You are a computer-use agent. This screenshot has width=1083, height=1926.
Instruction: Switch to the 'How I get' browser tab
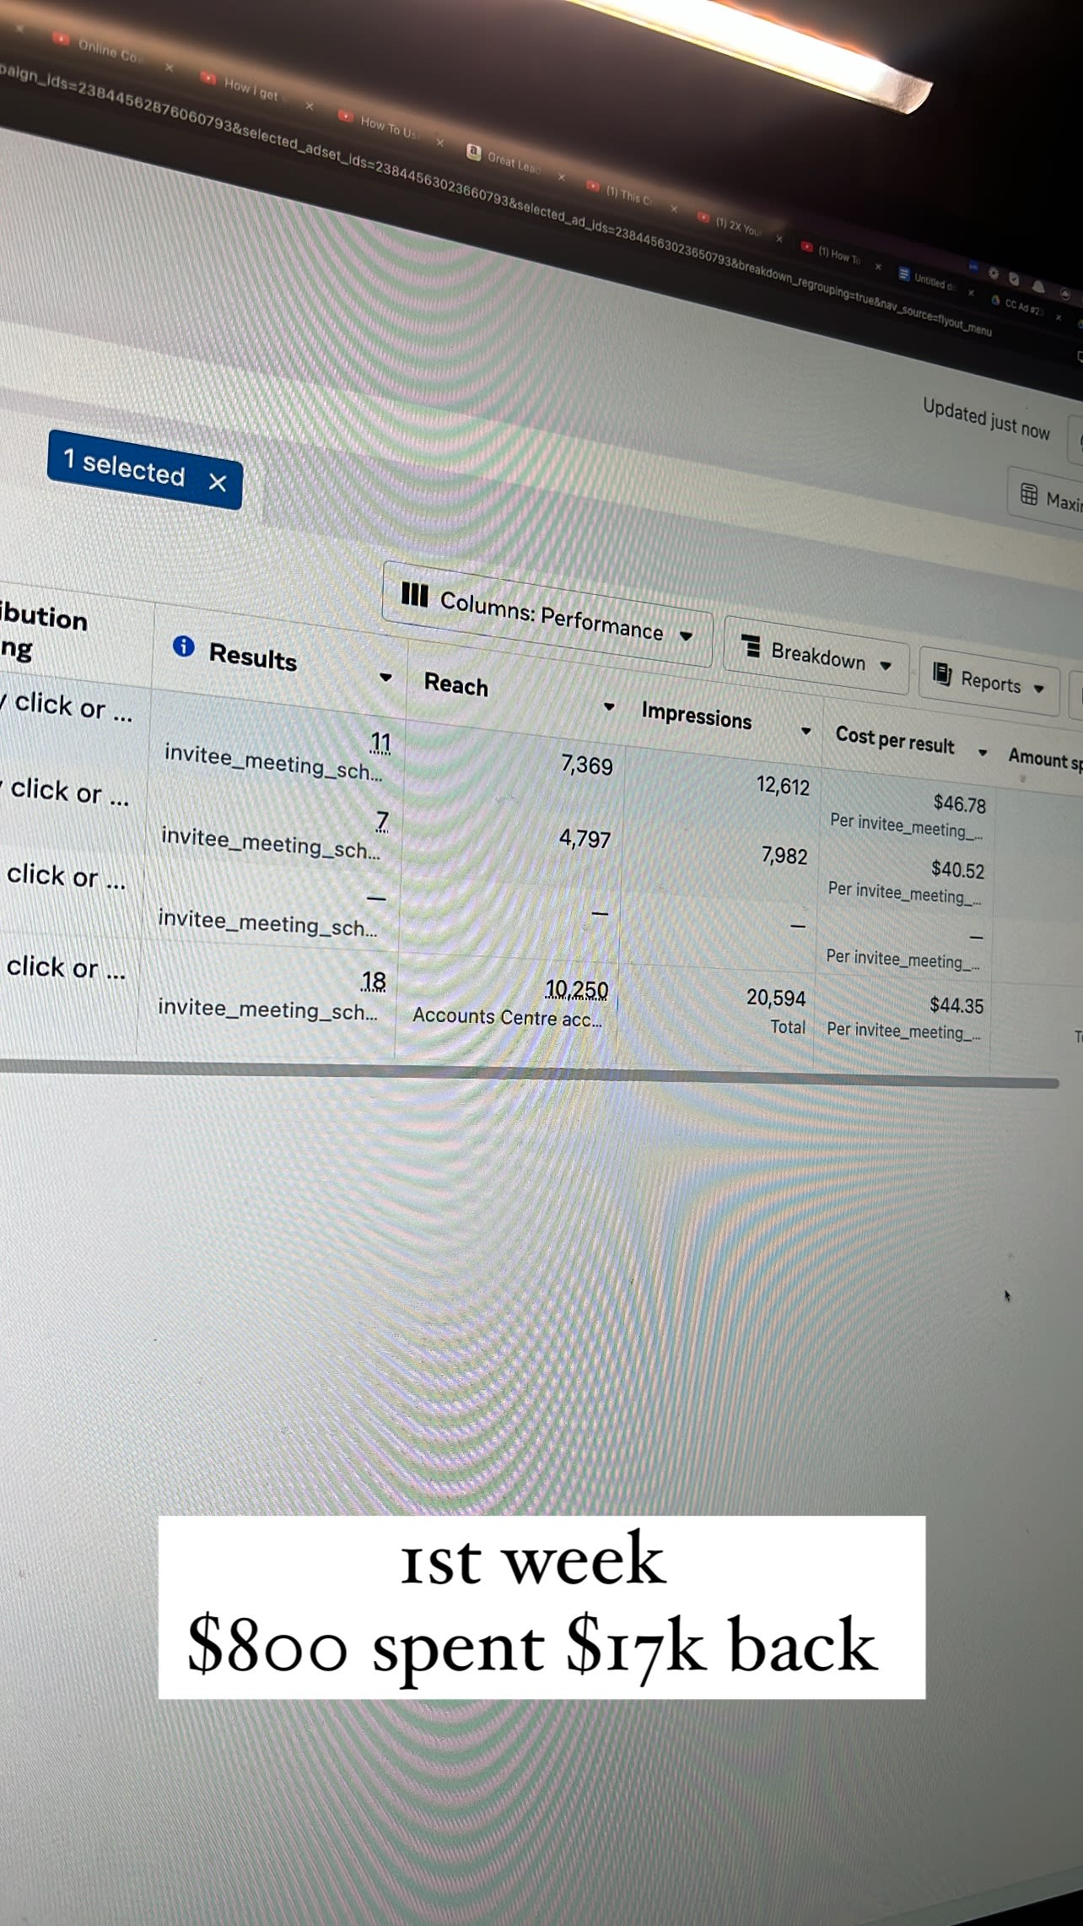[253, 89]
